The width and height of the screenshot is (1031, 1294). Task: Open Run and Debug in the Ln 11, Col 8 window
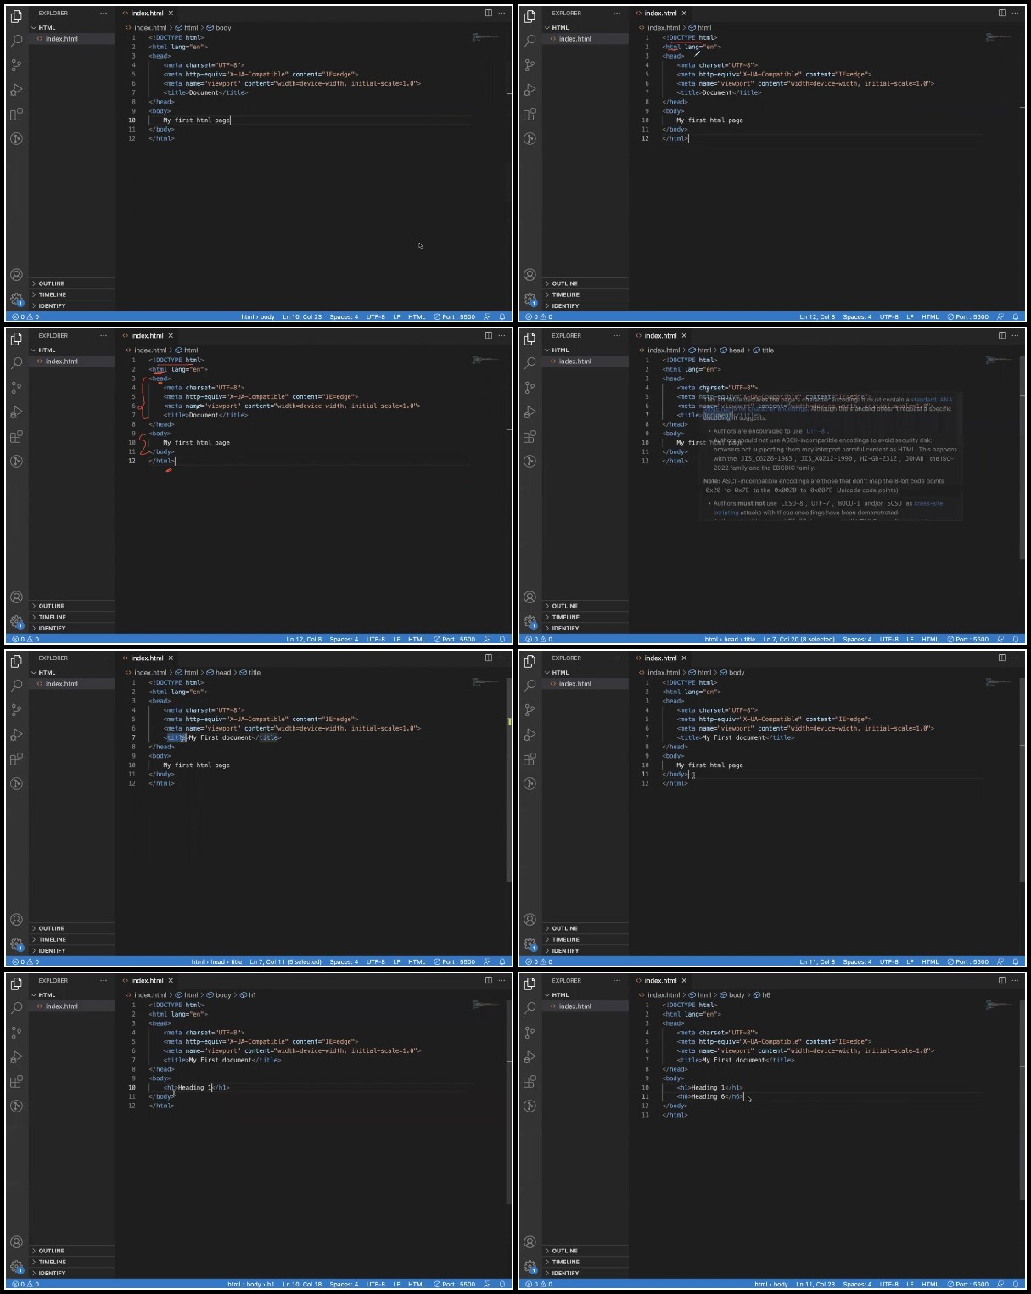click(x=530, y=734)
